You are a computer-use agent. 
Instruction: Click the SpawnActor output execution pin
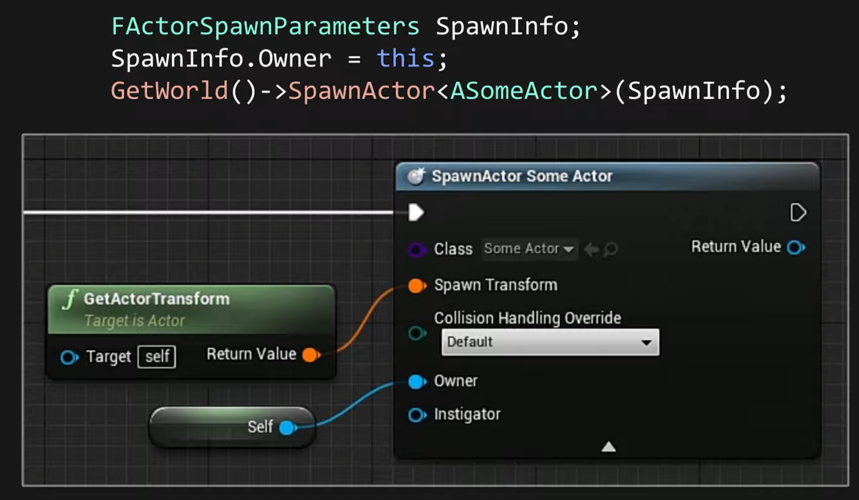click(798, 212)
